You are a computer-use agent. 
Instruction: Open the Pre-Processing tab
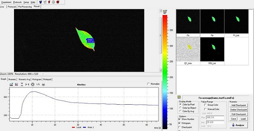point(25,6)
